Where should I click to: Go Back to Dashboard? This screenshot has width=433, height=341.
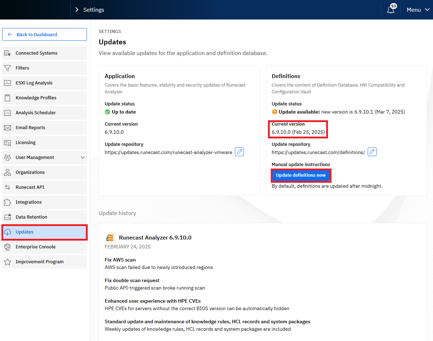pyautogui.click(x=44, y=34)
